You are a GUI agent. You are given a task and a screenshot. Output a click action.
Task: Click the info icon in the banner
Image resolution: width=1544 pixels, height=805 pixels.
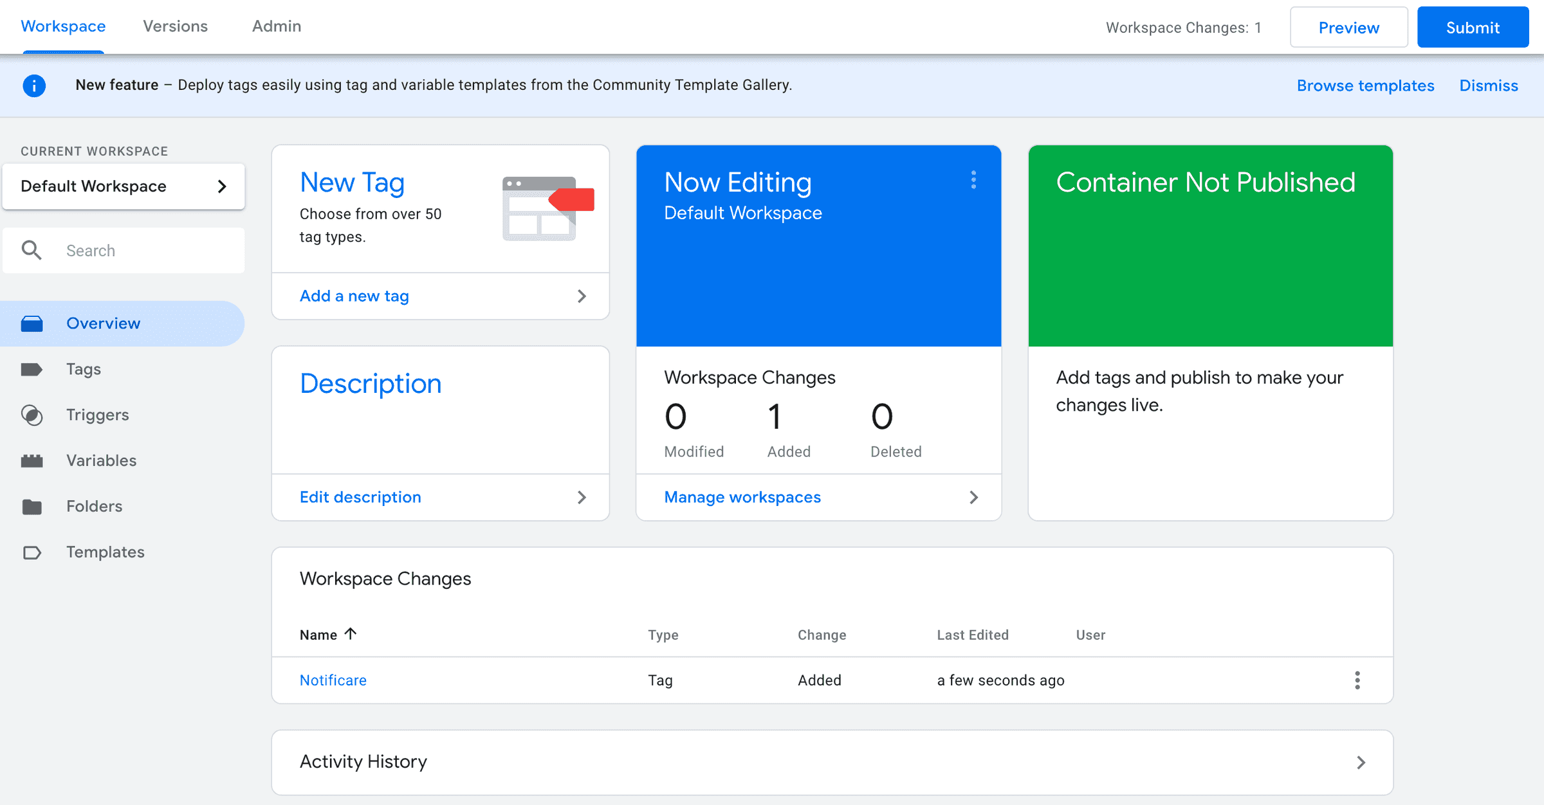[34, 86]
